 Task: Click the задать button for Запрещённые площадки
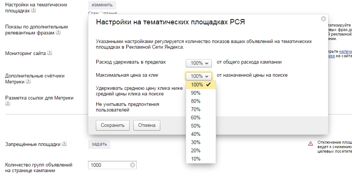99,144
